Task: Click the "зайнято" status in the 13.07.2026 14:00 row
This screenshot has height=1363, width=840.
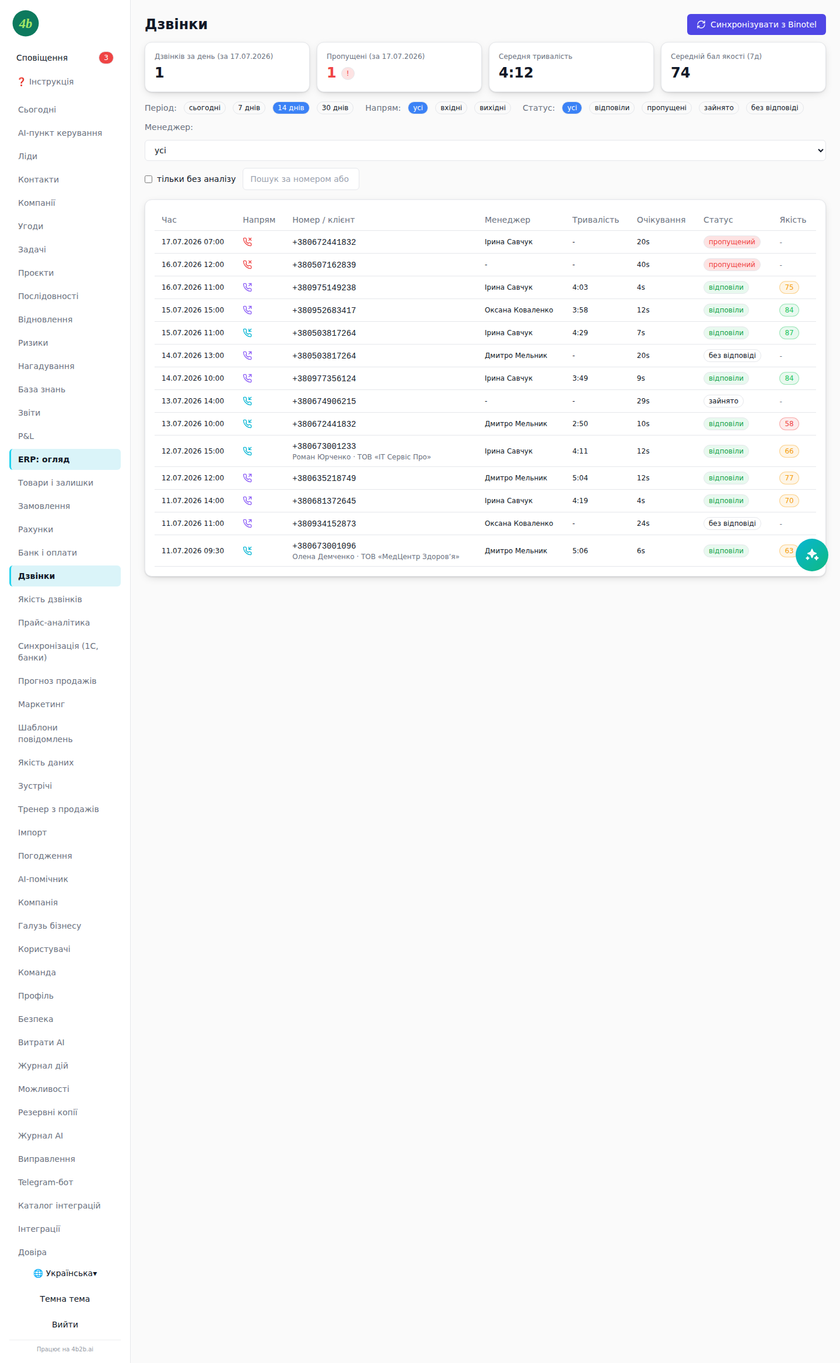Action: 723,401
